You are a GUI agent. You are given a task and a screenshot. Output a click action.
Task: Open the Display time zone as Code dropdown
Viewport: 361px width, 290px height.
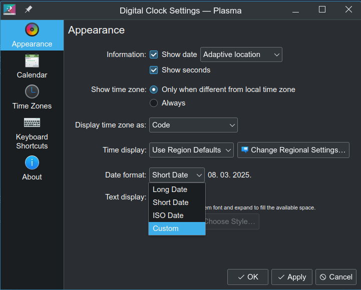point(193,125)
